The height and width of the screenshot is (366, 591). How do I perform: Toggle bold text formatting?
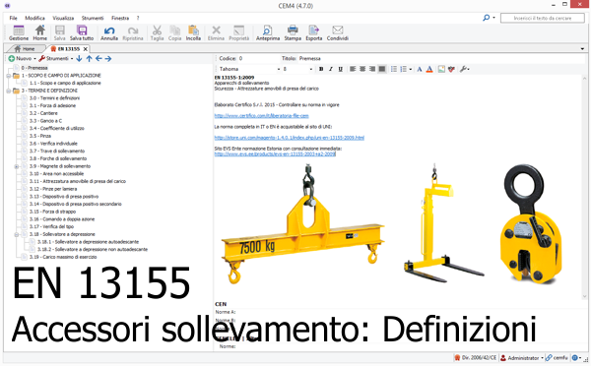click(321, 69)
